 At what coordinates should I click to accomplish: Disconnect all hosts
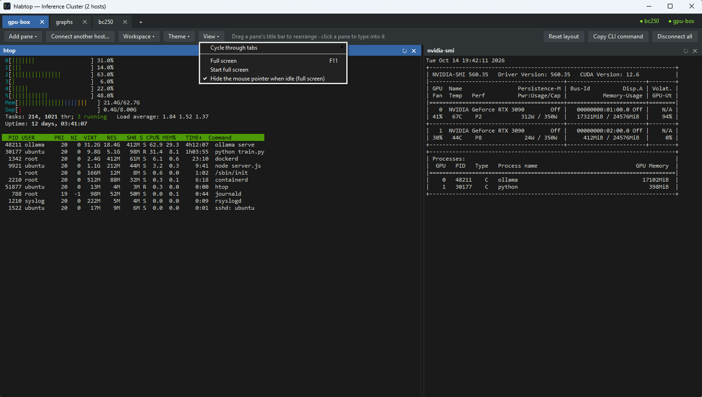click(675, 37)
